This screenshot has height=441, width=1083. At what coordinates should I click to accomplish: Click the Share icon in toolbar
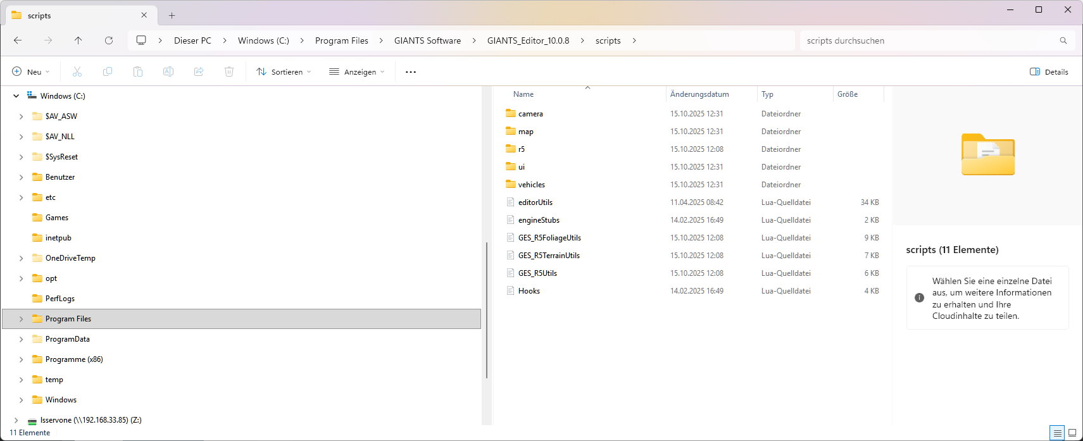pyautogui.click(x=199, y=72)
